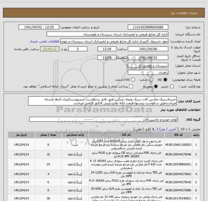Click the response deadline time 12:30
208x201 pixels.
107,49
